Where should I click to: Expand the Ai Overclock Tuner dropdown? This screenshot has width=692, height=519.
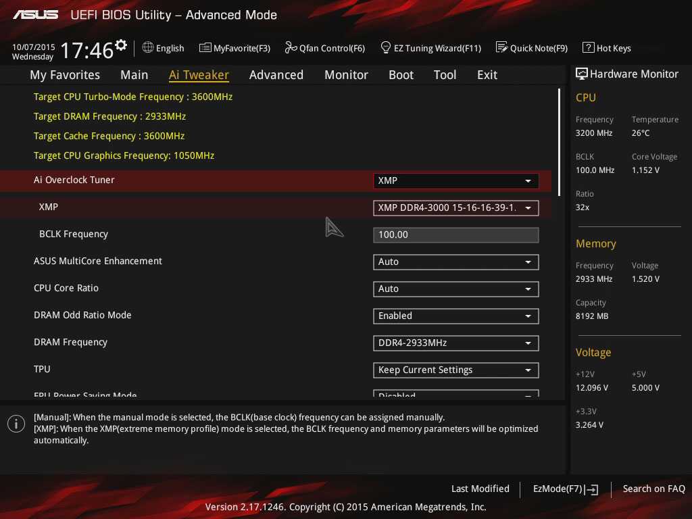(455, 180)
